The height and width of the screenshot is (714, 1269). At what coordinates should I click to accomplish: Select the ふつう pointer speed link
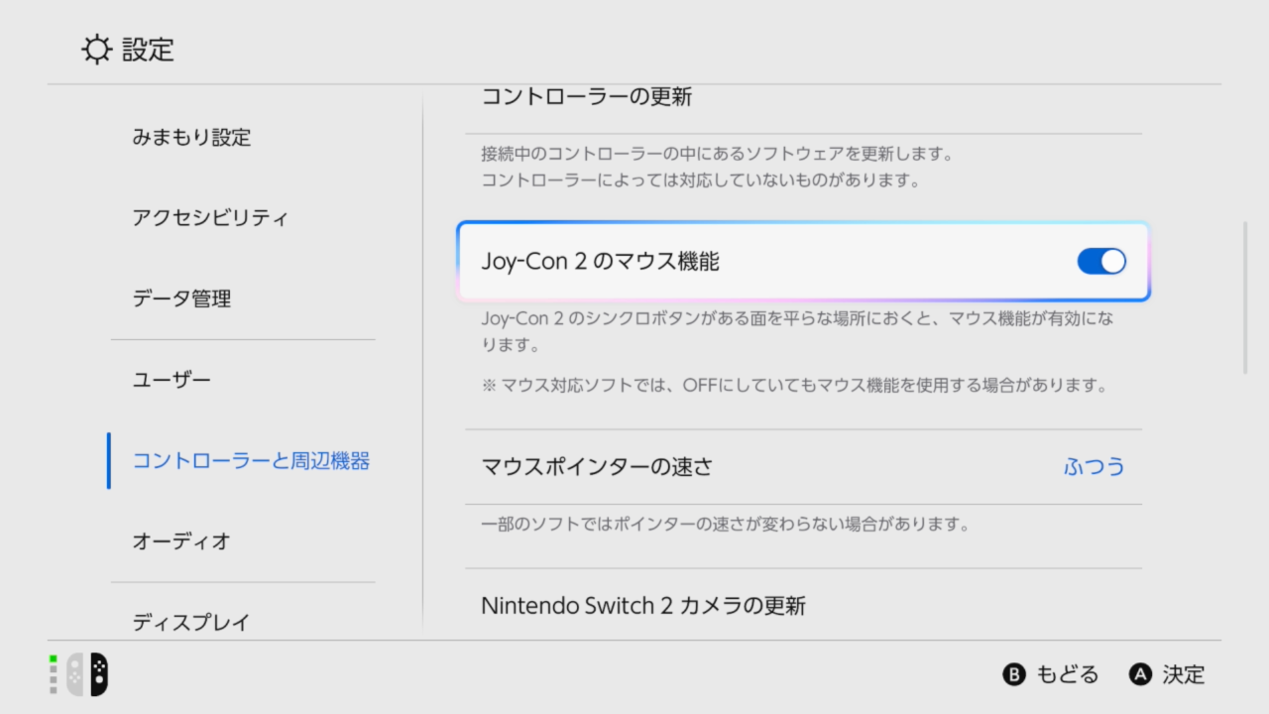[1095, 467]
